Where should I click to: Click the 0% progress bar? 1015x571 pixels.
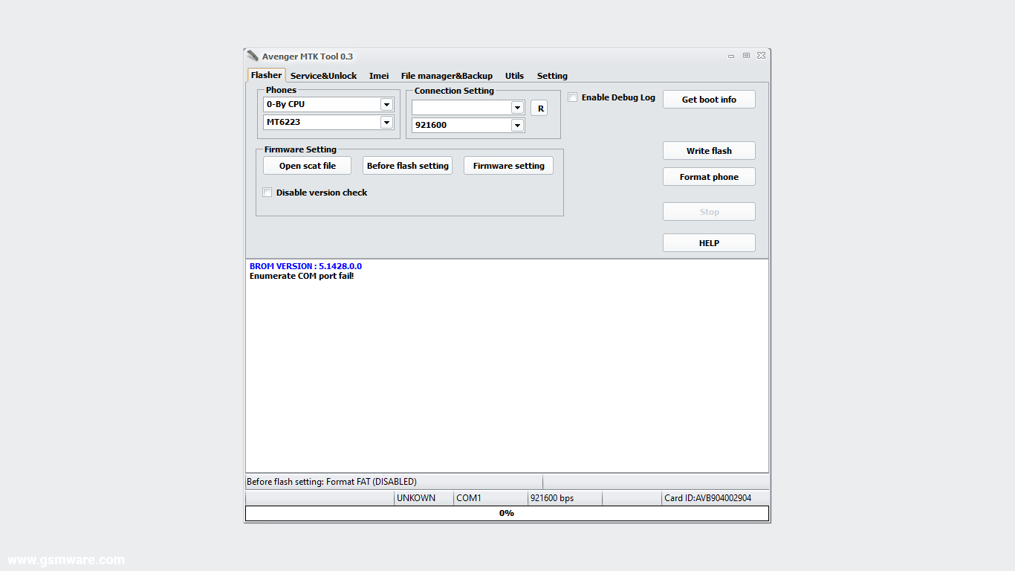point(507,513)
